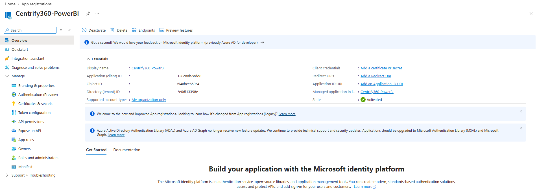Dismiss the welcome App registrations banner

coord(521,111)
